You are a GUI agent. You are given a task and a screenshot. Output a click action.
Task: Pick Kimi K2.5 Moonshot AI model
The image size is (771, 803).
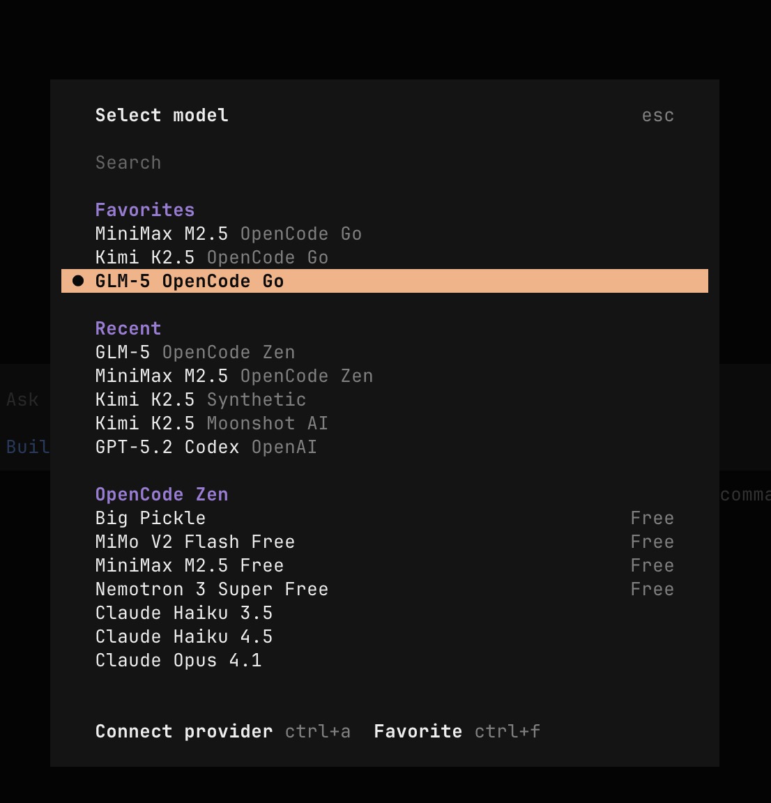pyautogui.click(x=211, y=423)
